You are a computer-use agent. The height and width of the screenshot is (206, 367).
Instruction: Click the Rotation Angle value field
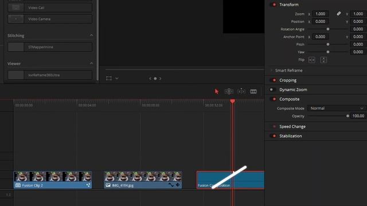(358, 29)
